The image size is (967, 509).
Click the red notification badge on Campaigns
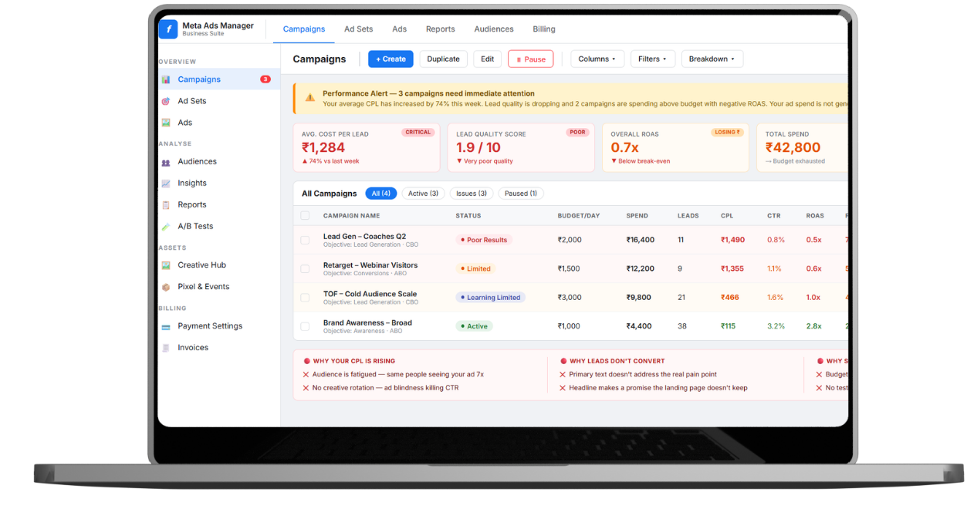pyautogui.click(x=265, y=79)
